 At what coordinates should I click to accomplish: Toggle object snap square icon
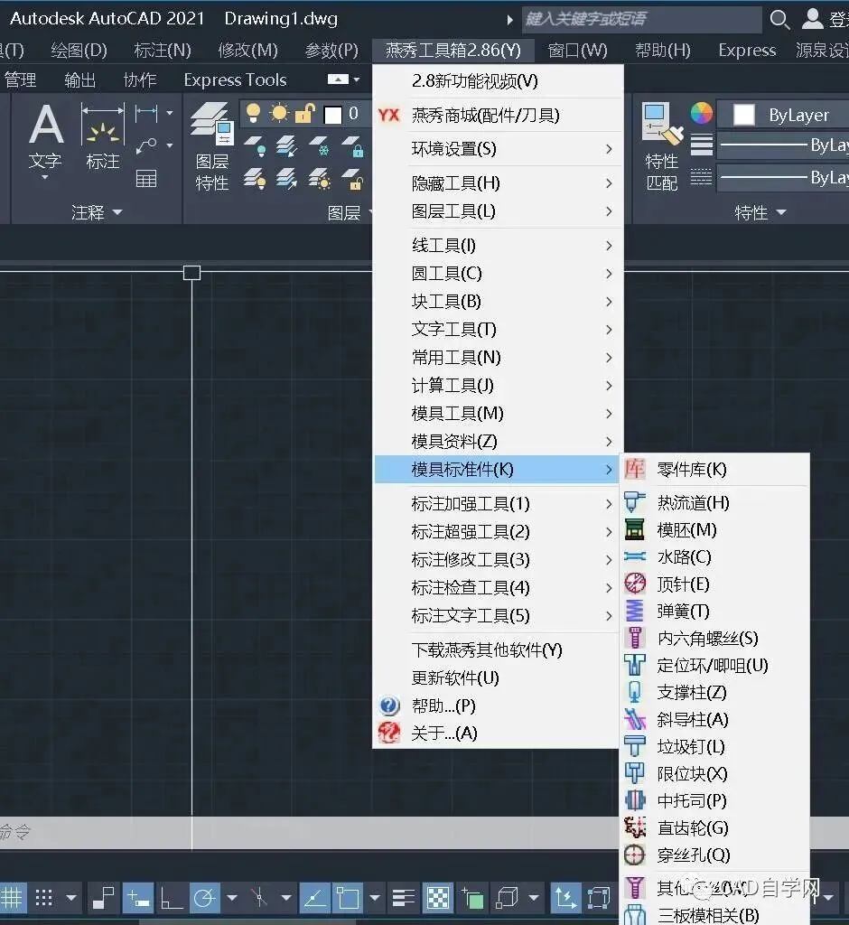pos(348,898)
